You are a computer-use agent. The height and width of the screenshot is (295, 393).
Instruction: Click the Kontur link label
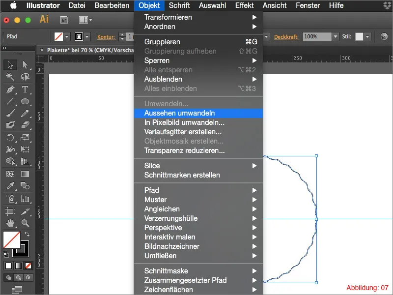pos(106,37)
